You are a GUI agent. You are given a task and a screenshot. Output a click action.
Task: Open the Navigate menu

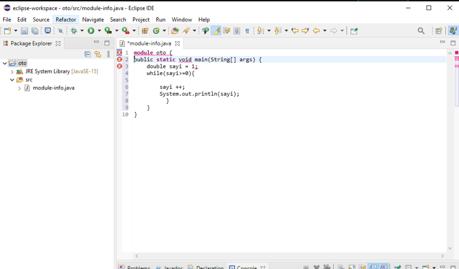pyautogui.click(x=93, y=19)
